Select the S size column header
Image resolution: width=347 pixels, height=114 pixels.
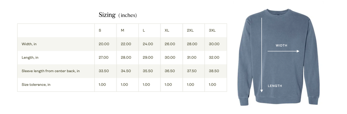tap(100, 31)
